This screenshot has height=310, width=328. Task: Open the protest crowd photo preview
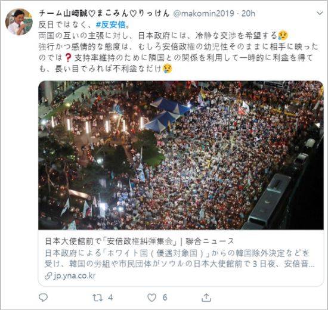tap(181, 155)
